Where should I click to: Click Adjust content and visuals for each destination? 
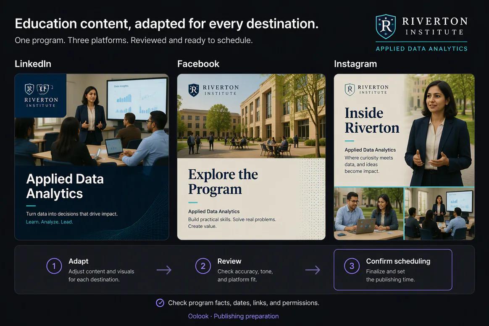coord(101,276)
